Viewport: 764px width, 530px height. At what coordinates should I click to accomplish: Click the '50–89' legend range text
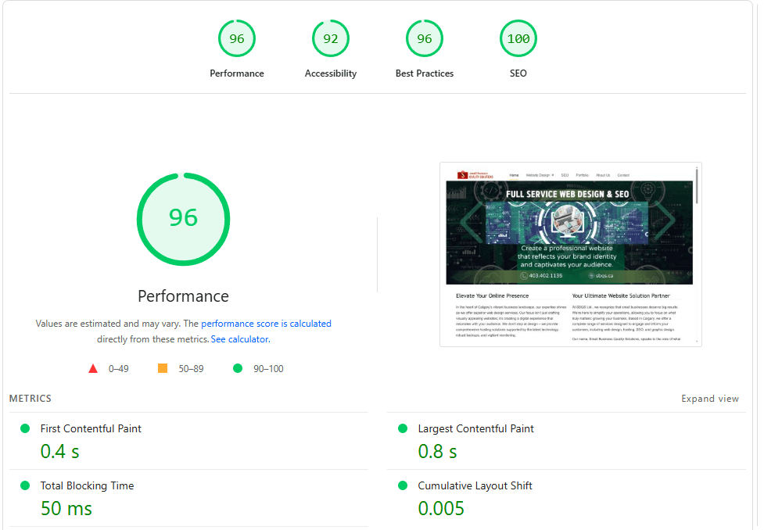(191, 369)
